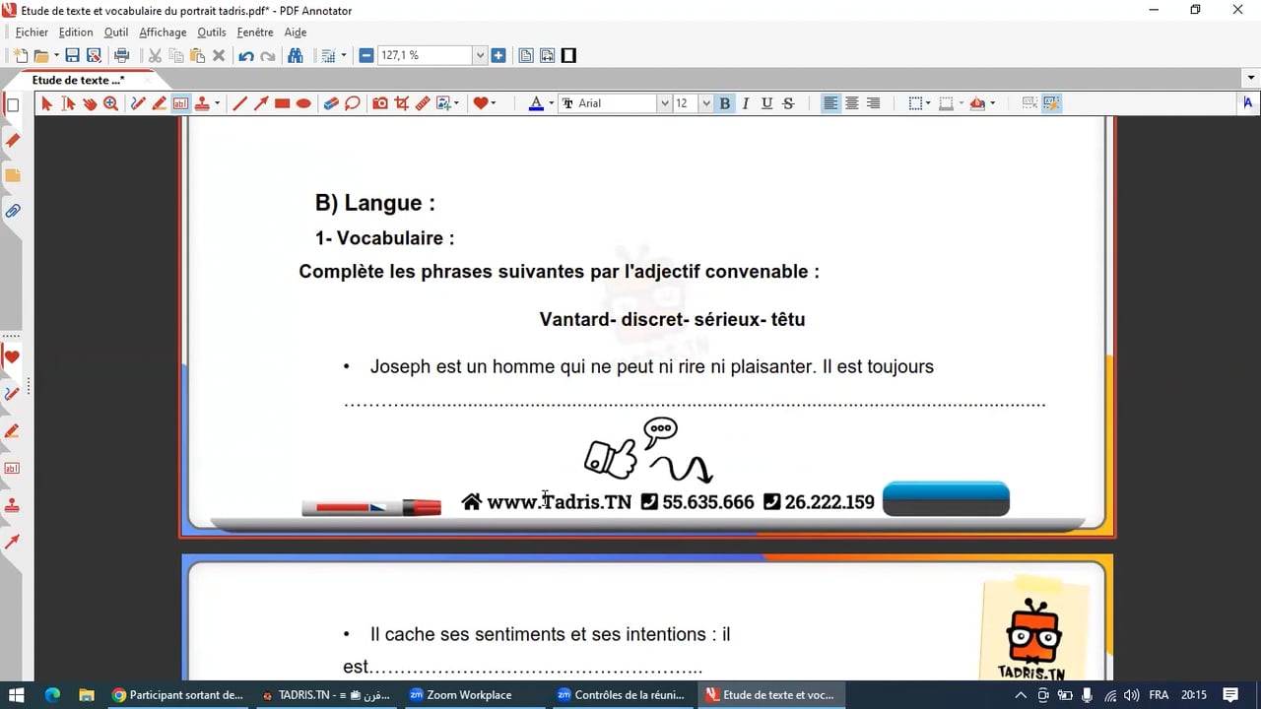Viewport: 1261px width, 709px height.
Task: Open the font size 12 dropdown
Action: click(705, 103)
